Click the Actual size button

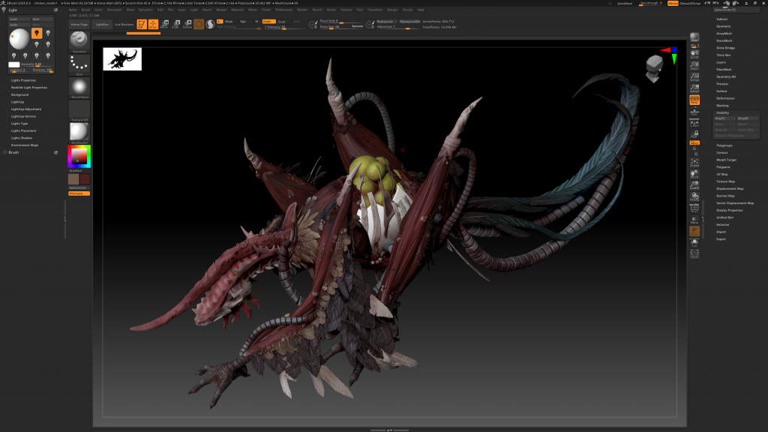[x=694, y=76]
